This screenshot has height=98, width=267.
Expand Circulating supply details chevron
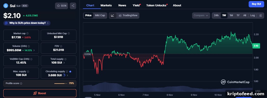click(x=67, y=75)
